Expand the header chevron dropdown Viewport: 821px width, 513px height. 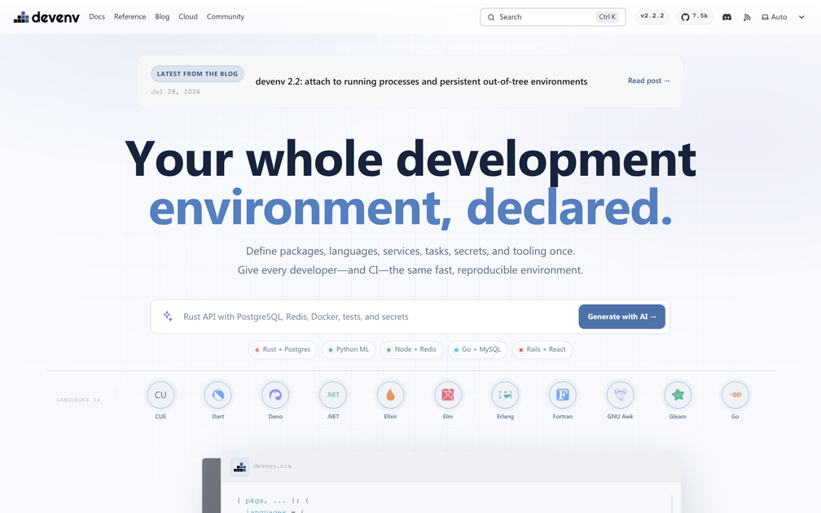coord(801,17)
